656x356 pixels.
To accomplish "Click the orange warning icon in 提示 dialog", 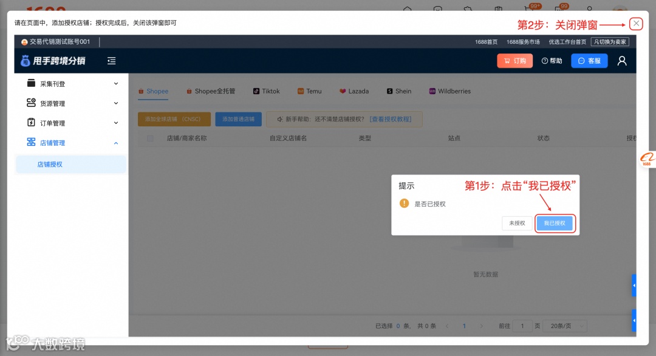I will click(404, 204).
